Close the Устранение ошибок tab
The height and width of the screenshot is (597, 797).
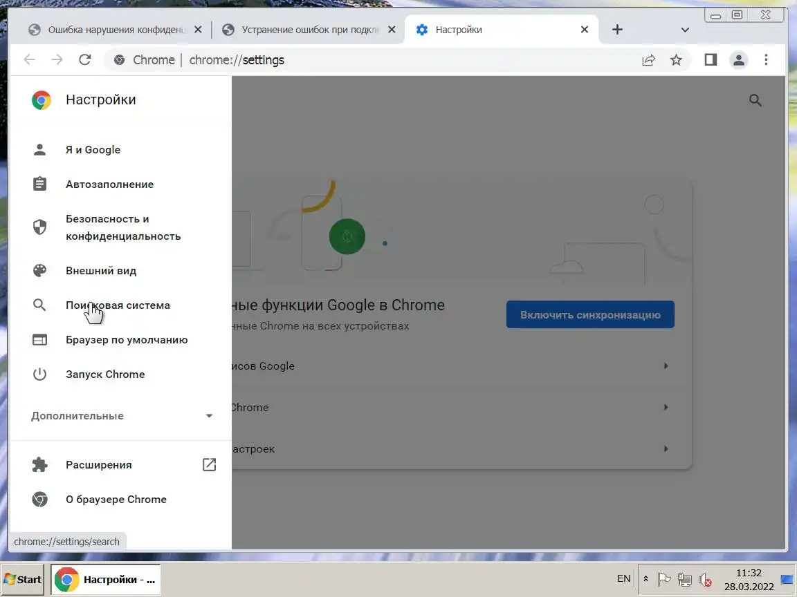click(x=392, y=30)
